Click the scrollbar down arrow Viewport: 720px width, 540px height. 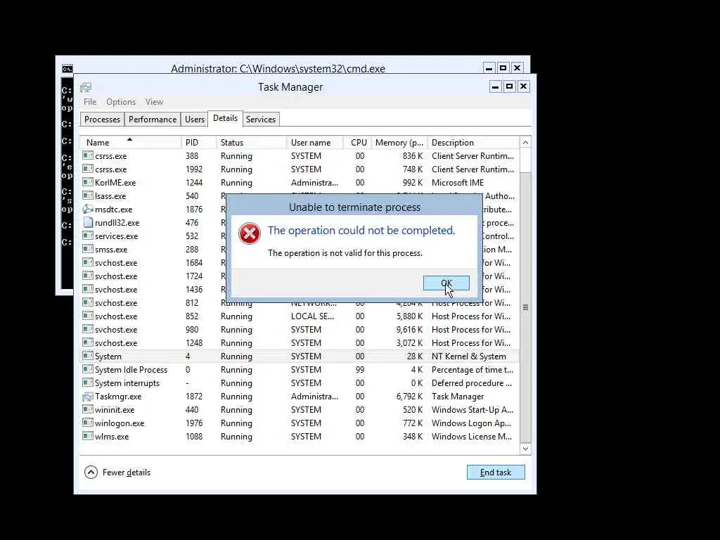[x=525, y=449]
